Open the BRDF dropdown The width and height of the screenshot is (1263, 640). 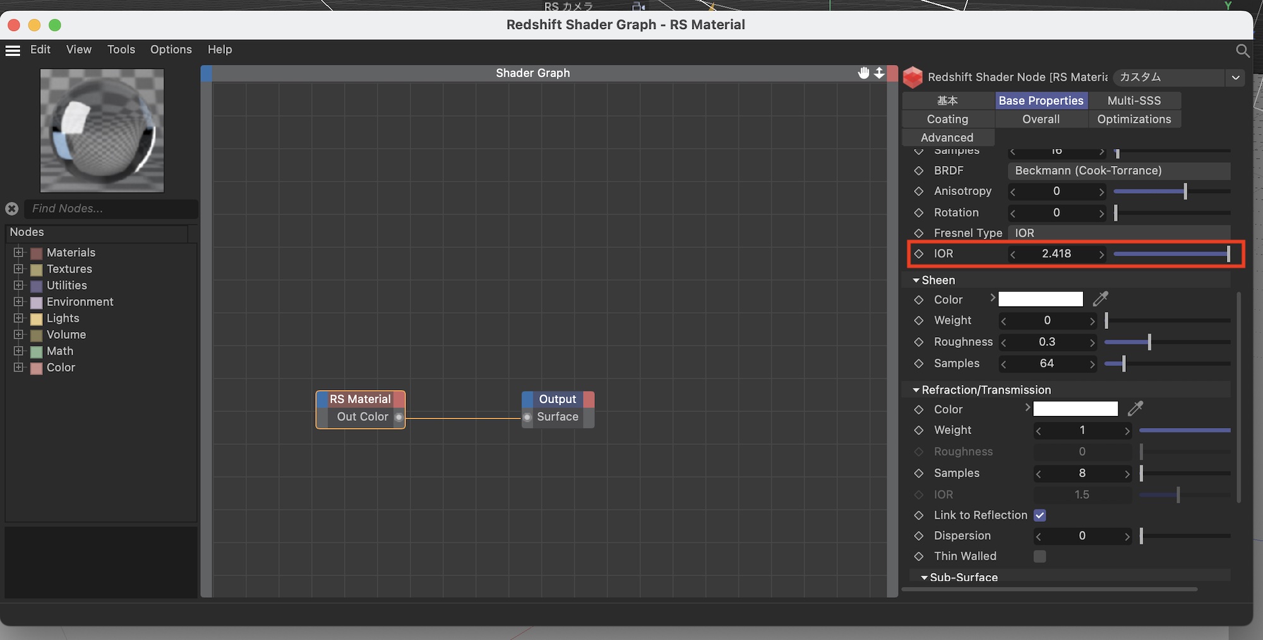pos(1118,170)
